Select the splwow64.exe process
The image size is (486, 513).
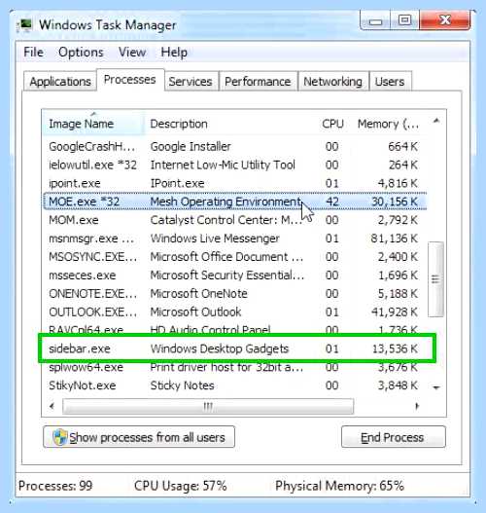(234, 367)
